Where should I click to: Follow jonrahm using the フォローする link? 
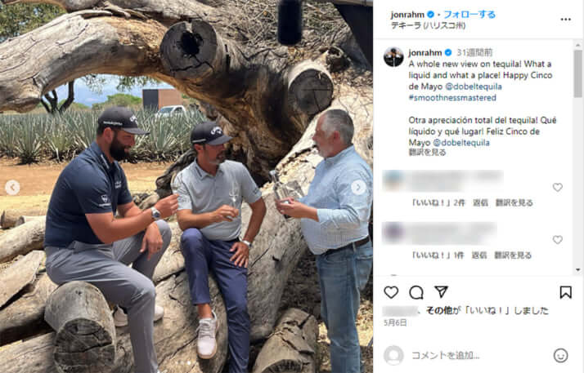[469, 15]
